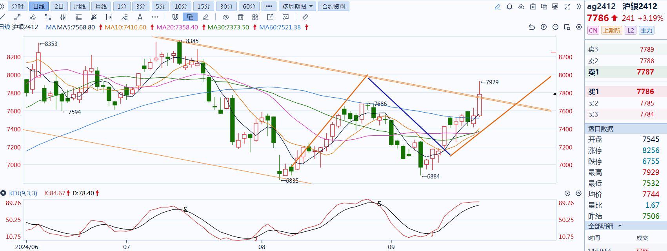The height and width of the screenshot is (251, 667).
Task: Switch to the 周线 period tab
Action: click(80, 7)
